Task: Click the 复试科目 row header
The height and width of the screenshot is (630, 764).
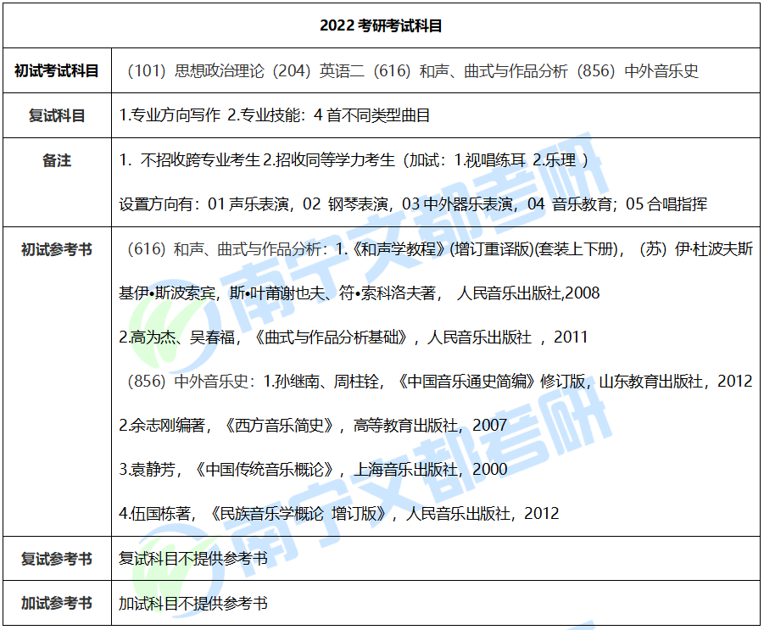Action: tap(58, 115)
